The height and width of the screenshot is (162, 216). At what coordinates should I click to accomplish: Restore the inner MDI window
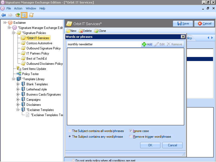[x=208, y=8]
